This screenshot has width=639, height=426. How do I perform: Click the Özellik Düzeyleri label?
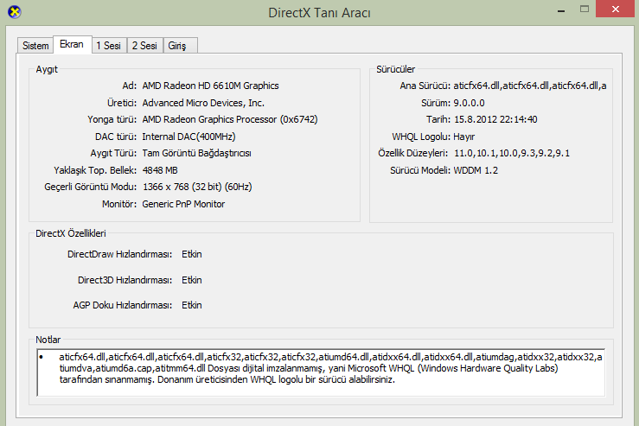click(412, 153)
